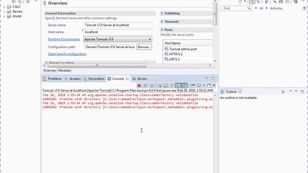Open the Servers tab
Viewport: 308px width, 173px height.
140,79
